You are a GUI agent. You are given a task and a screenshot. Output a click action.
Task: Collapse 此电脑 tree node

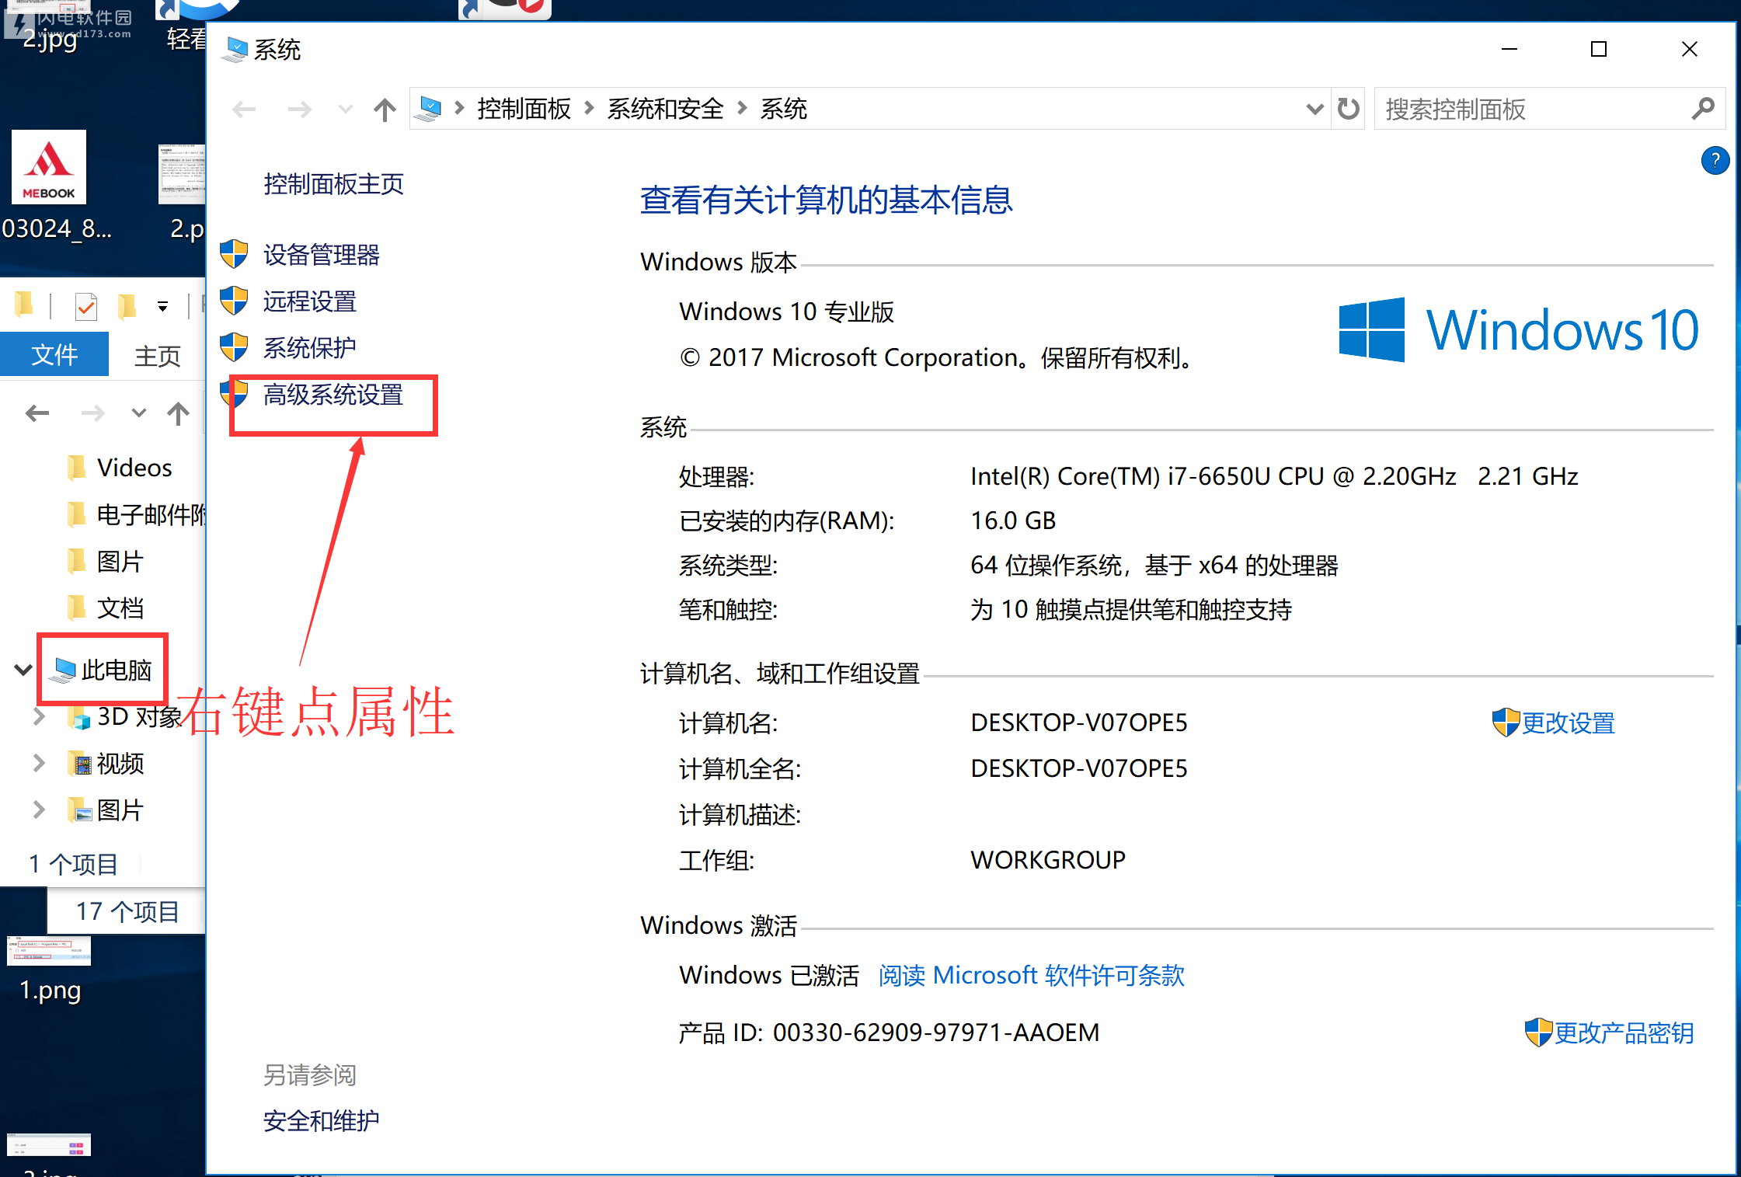click(x=23, y=669)
